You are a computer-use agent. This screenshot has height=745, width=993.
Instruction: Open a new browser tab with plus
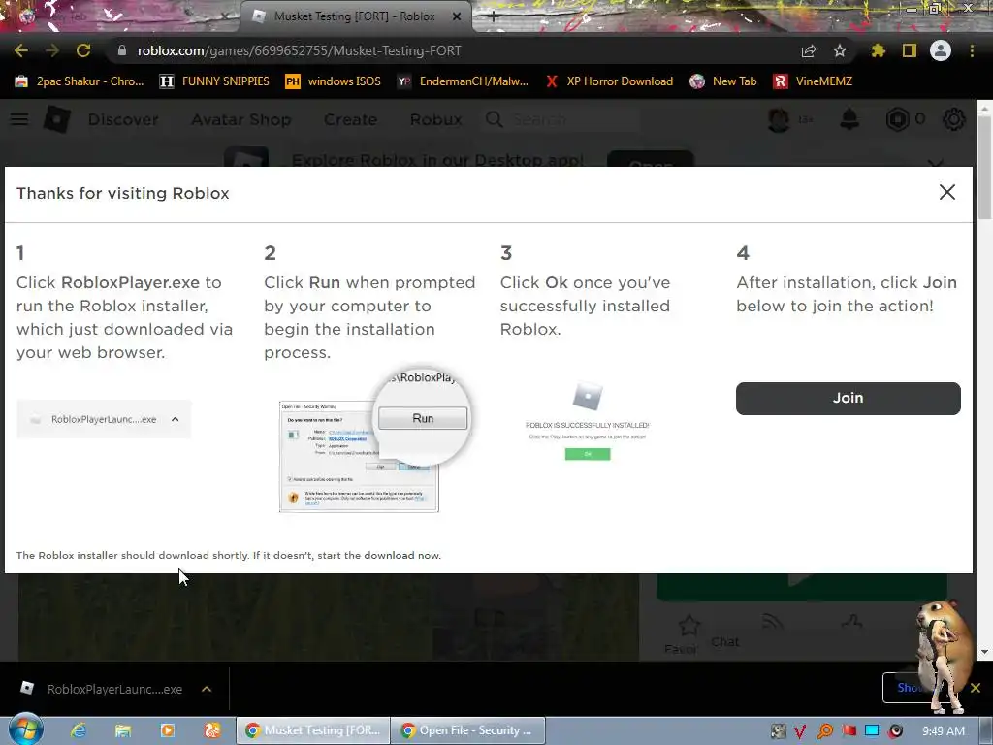click(x=494, y=16)
